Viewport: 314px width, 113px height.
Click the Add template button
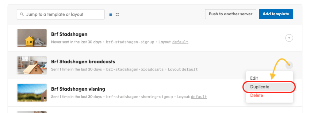pyautogui.click(x=276, y=14)
